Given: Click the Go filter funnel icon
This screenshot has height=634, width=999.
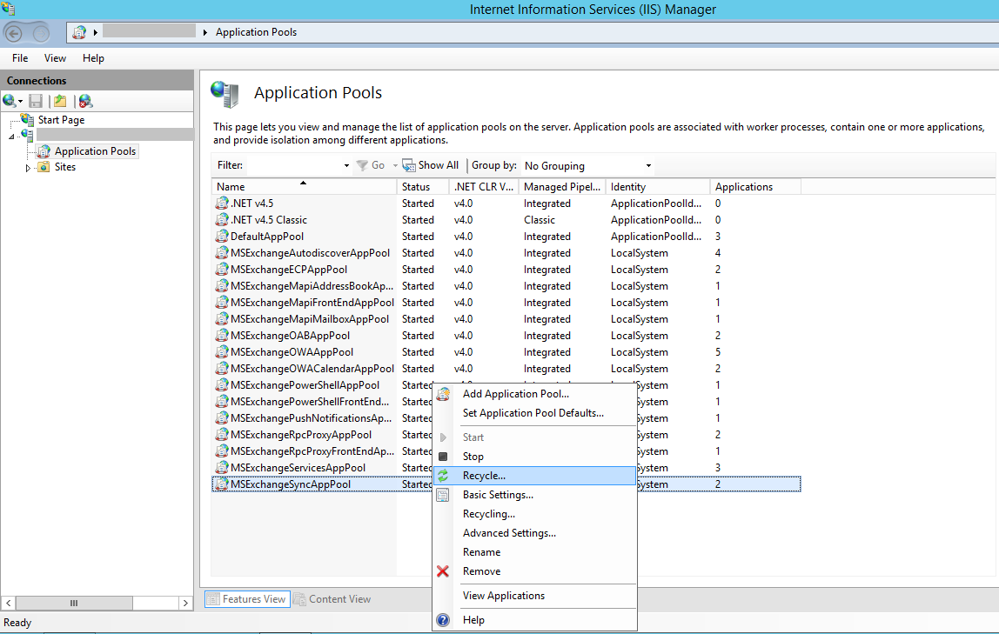Looking at the screenshot, I should [x=362, y=165].
